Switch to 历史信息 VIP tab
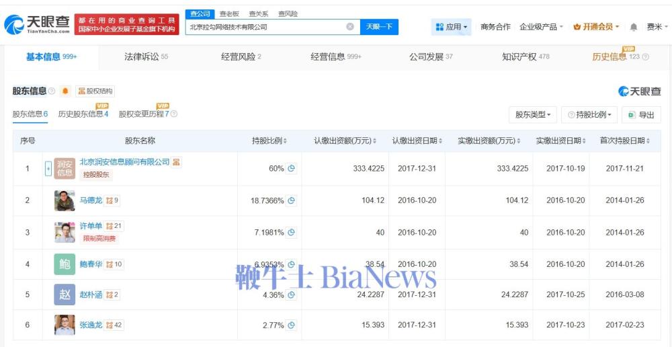Viewport: 672px width, 347px height. click(x=616, y=56)
